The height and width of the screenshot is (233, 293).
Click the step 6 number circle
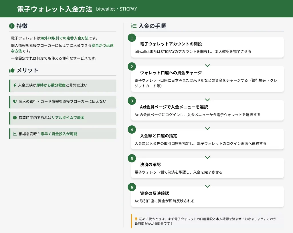point(132,187)
